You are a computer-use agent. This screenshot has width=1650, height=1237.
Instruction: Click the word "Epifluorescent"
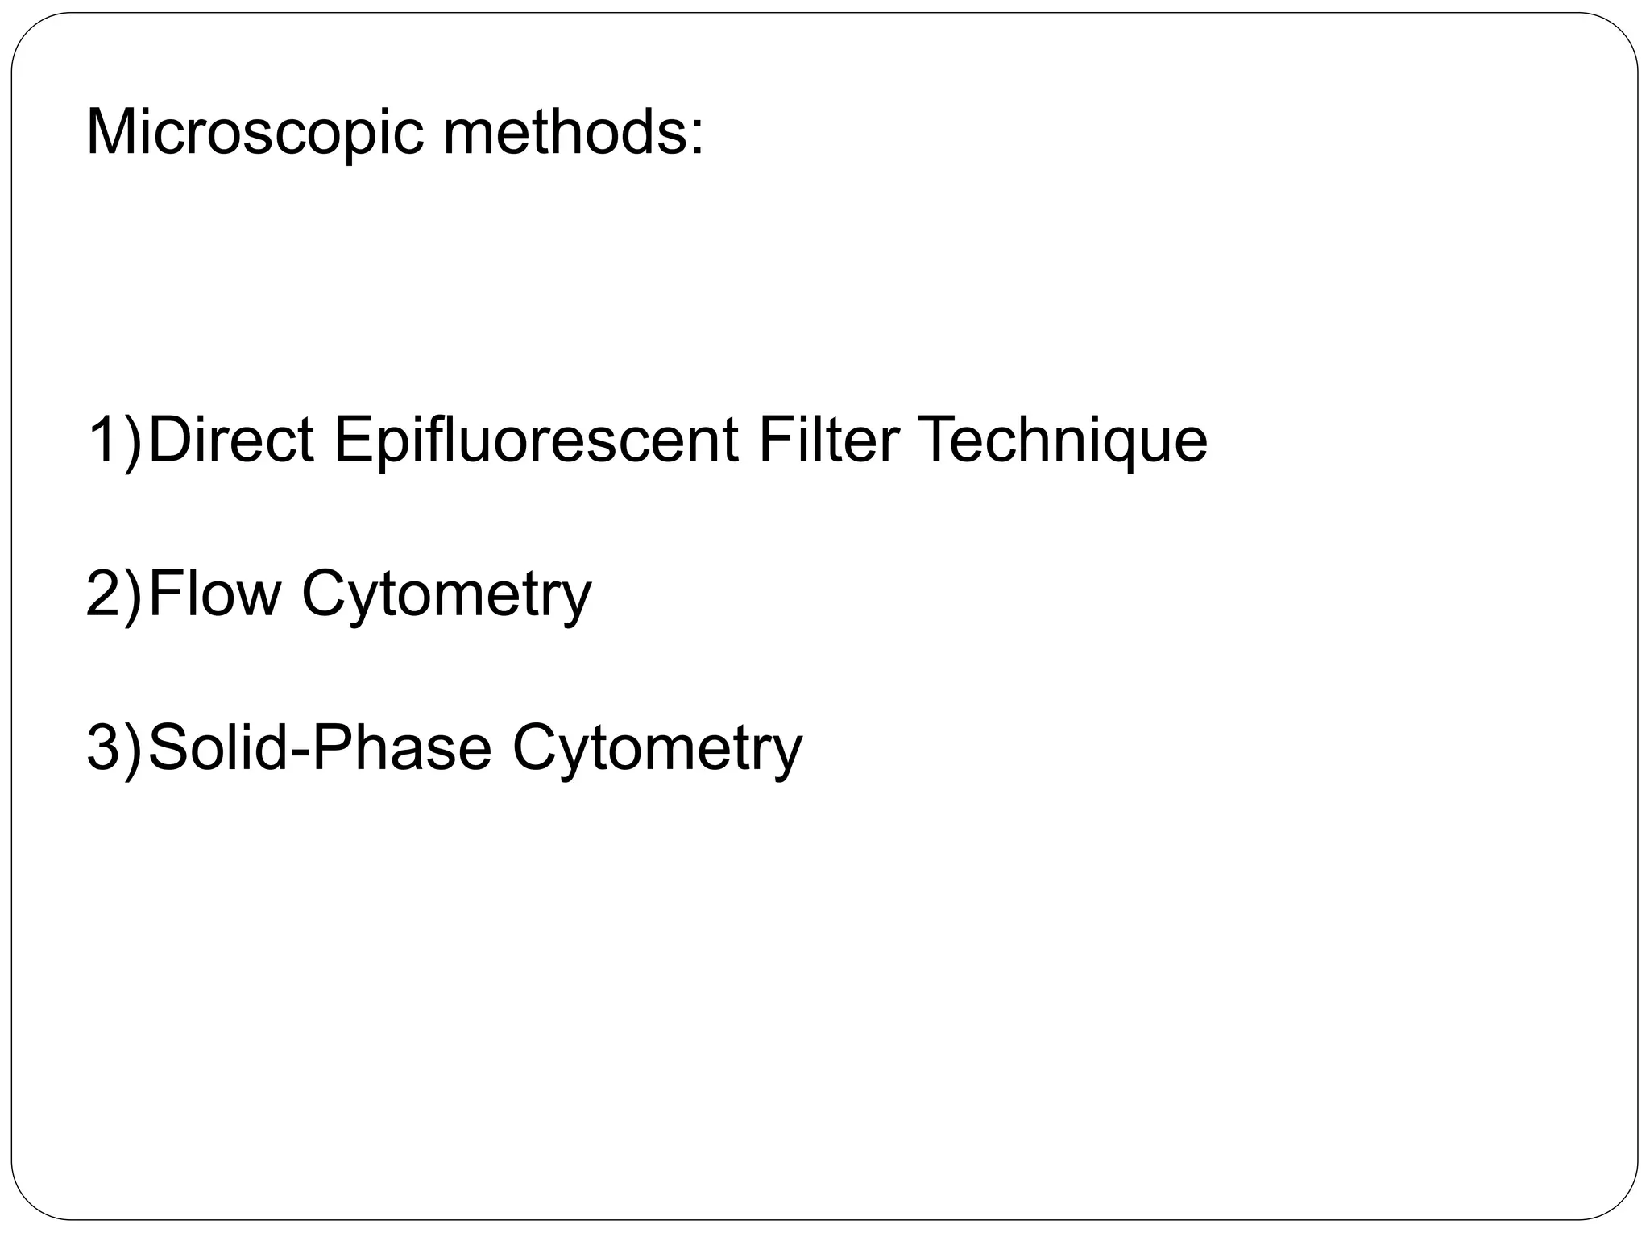pos(535,441)
